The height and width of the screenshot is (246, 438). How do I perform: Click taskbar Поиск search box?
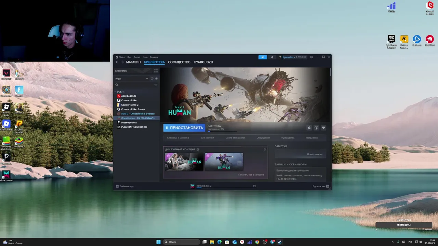181,242
